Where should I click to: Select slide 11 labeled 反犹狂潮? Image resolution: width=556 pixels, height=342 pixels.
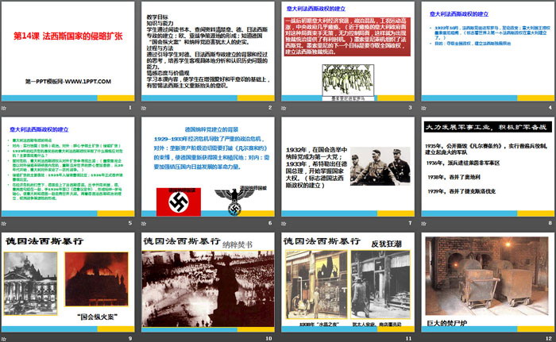(348, 282)
